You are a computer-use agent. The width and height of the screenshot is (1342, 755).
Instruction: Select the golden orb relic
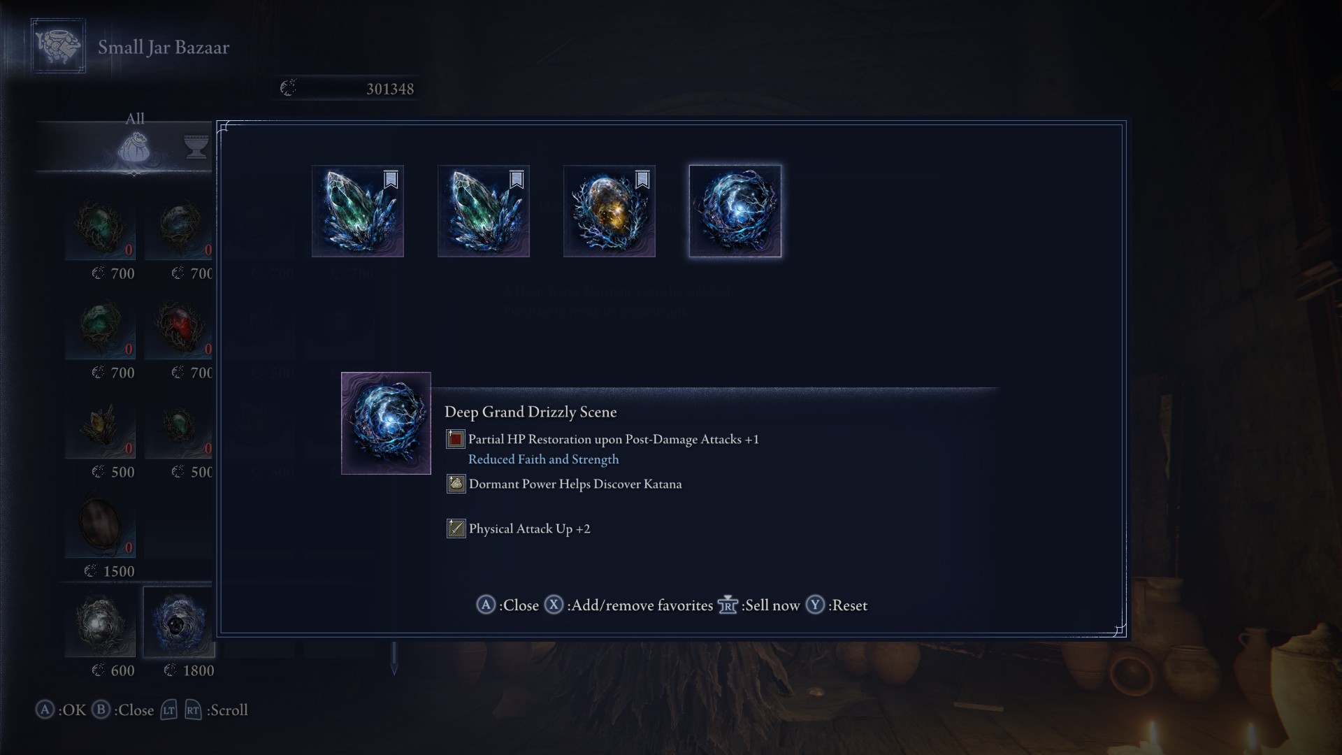tap(609, 211)
